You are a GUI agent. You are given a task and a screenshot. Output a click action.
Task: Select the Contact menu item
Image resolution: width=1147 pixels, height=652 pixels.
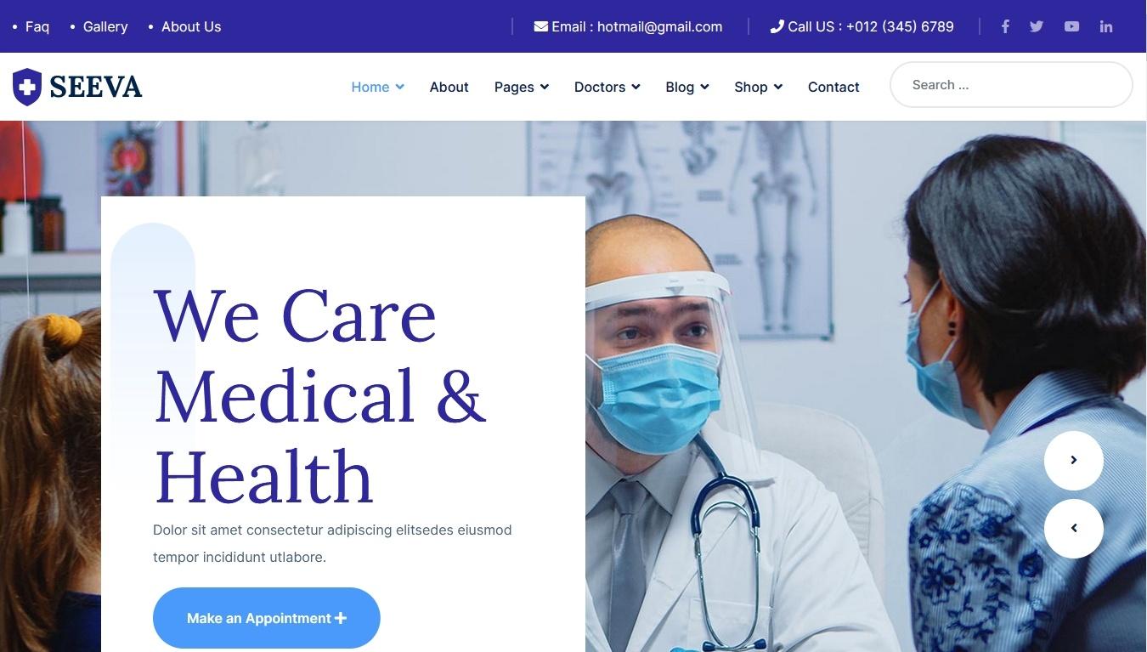tap(833, 87)
